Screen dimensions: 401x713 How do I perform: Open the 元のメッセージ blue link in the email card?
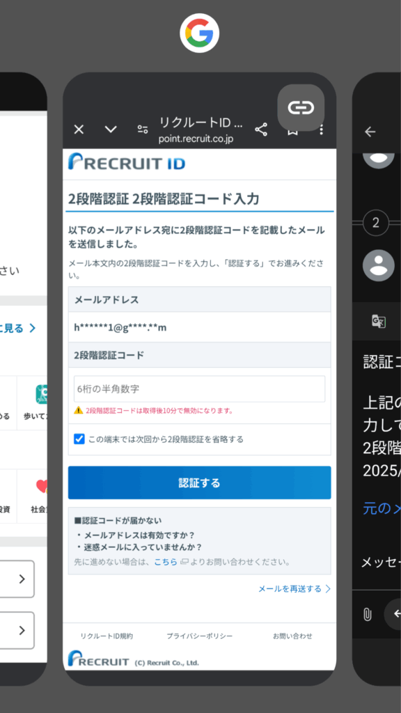click(382, 509)
